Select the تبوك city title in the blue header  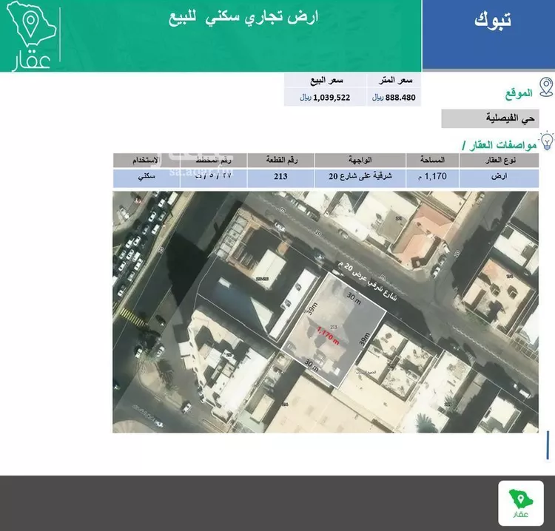tap(493, 19)
